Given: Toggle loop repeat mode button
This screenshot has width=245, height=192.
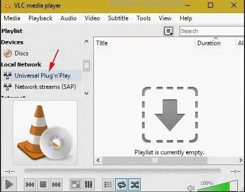Looking at the screenshot, I should coord(121,184).
